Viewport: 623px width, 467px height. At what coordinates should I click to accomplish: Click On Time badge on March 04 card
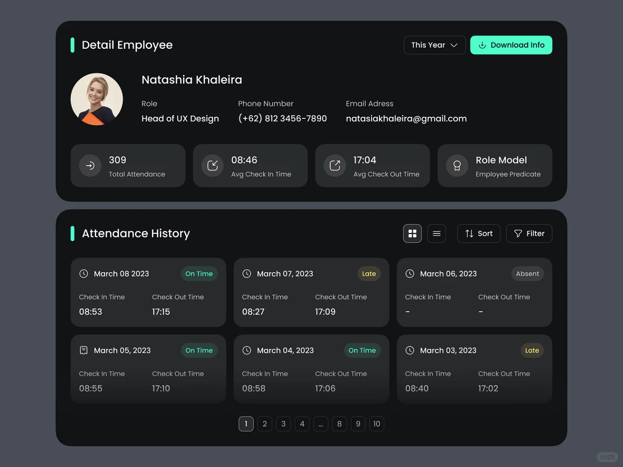click(x=362, y=350)
